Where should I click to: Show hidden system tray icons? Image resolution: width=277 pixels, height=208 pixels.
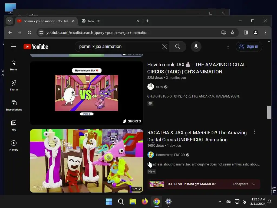click(x=220, y=201)
